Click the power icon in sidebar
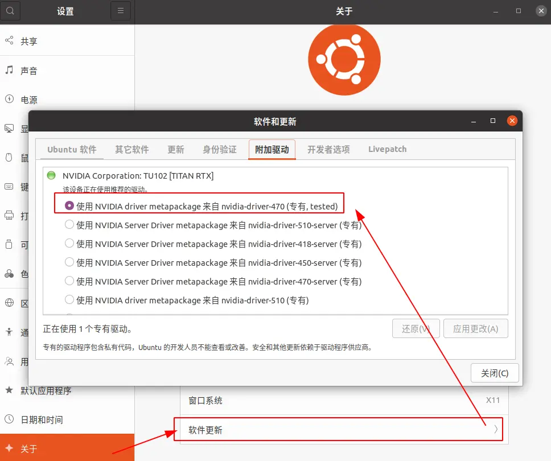This screenshot has width=551, height=461. coord(9,99)
